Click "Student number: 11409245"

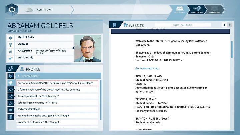[x=152, y=103]
